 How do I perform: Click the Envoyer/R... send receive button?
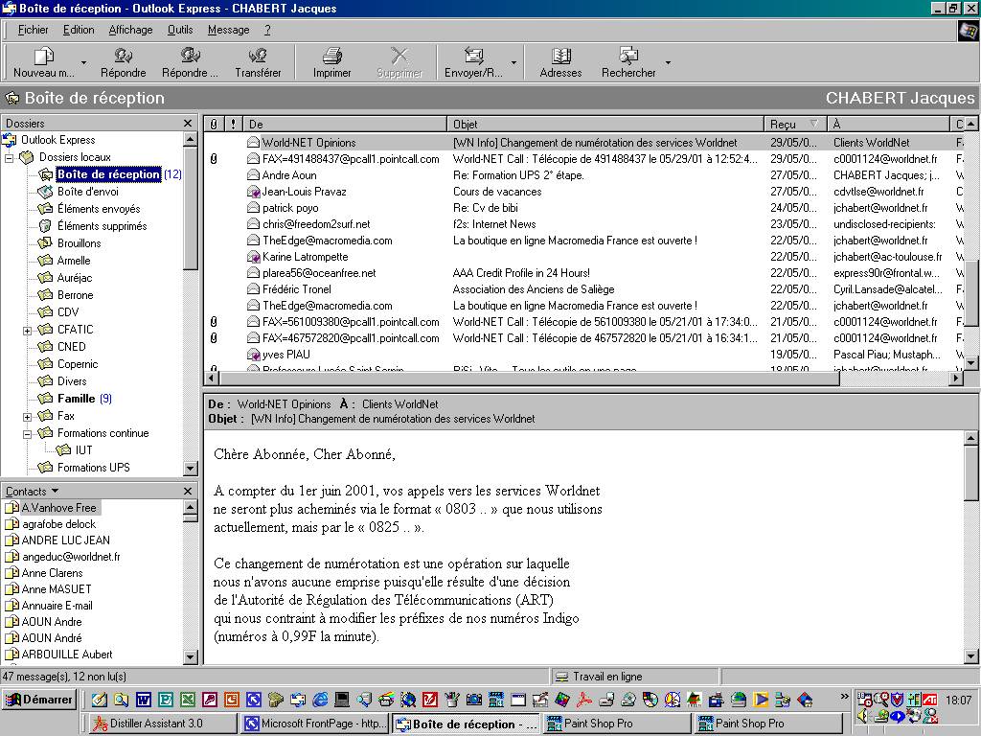[473, 62]
